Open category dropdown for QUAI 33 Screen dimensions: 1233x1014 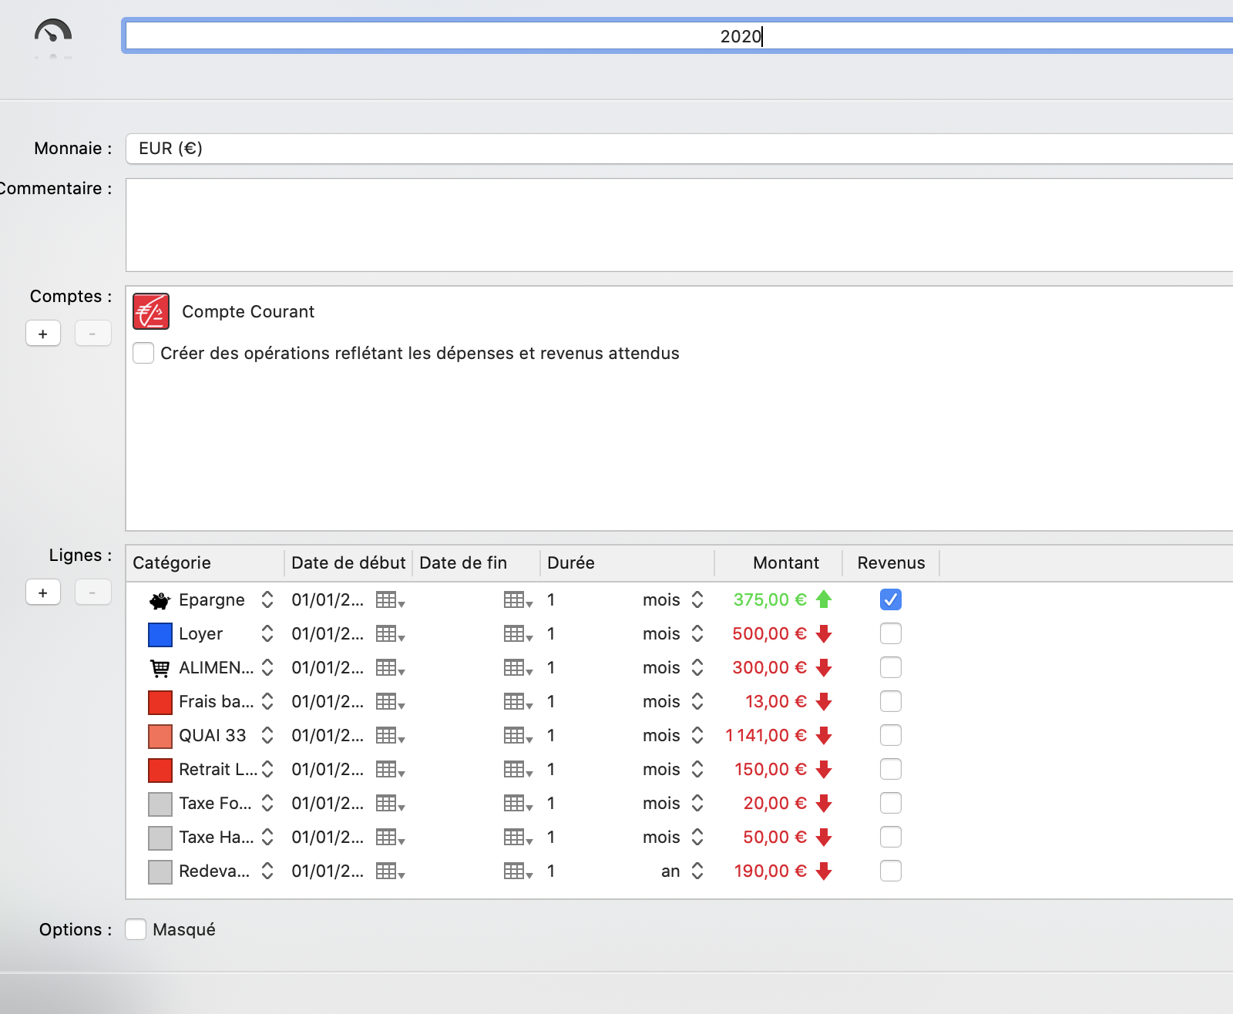267,735
